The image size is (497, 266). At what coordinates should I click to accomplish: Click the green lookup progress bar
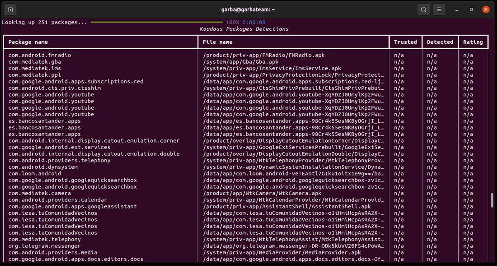157,22
